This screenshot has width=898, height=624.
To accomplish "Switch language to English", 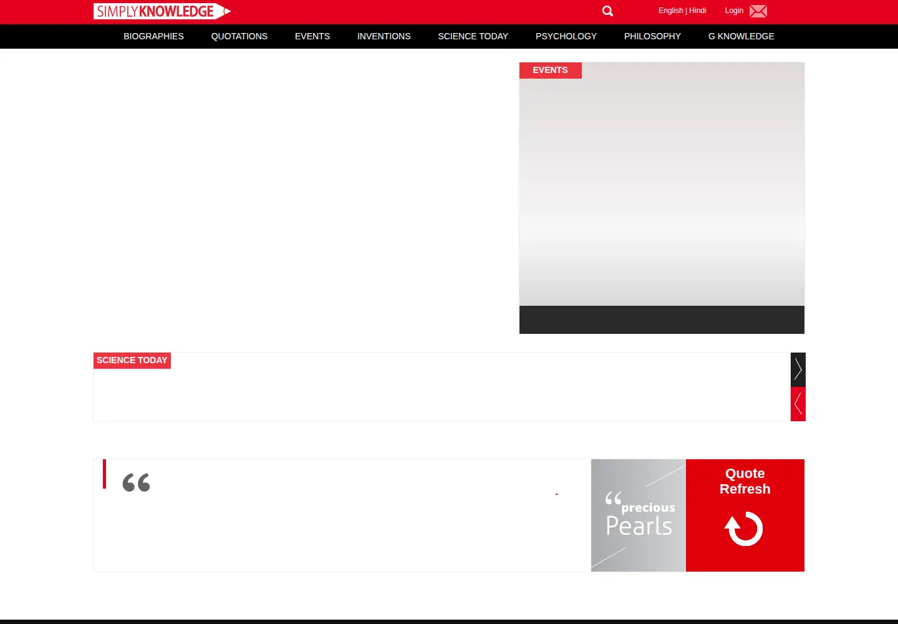I will click(x=670, y=11).
